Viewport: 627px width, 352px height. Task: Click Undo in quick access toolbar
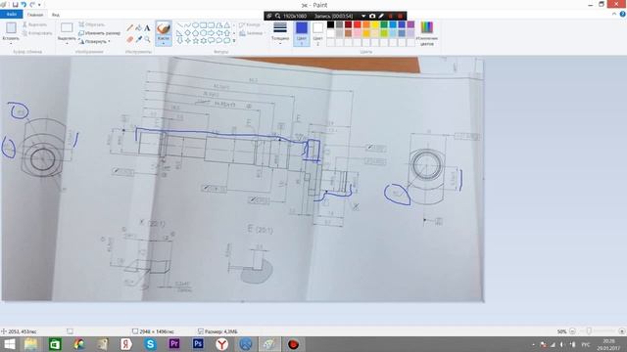pyautogui.click(x=24, y=5)
